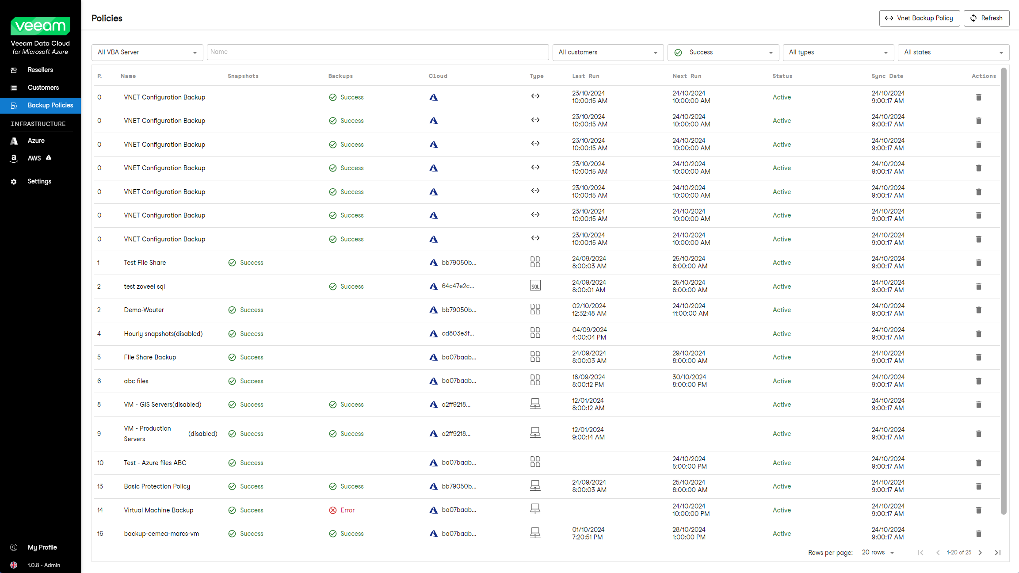
Task: Open the Success status filter dropdown
Action: pyautogui.click(x=723, y=52)
